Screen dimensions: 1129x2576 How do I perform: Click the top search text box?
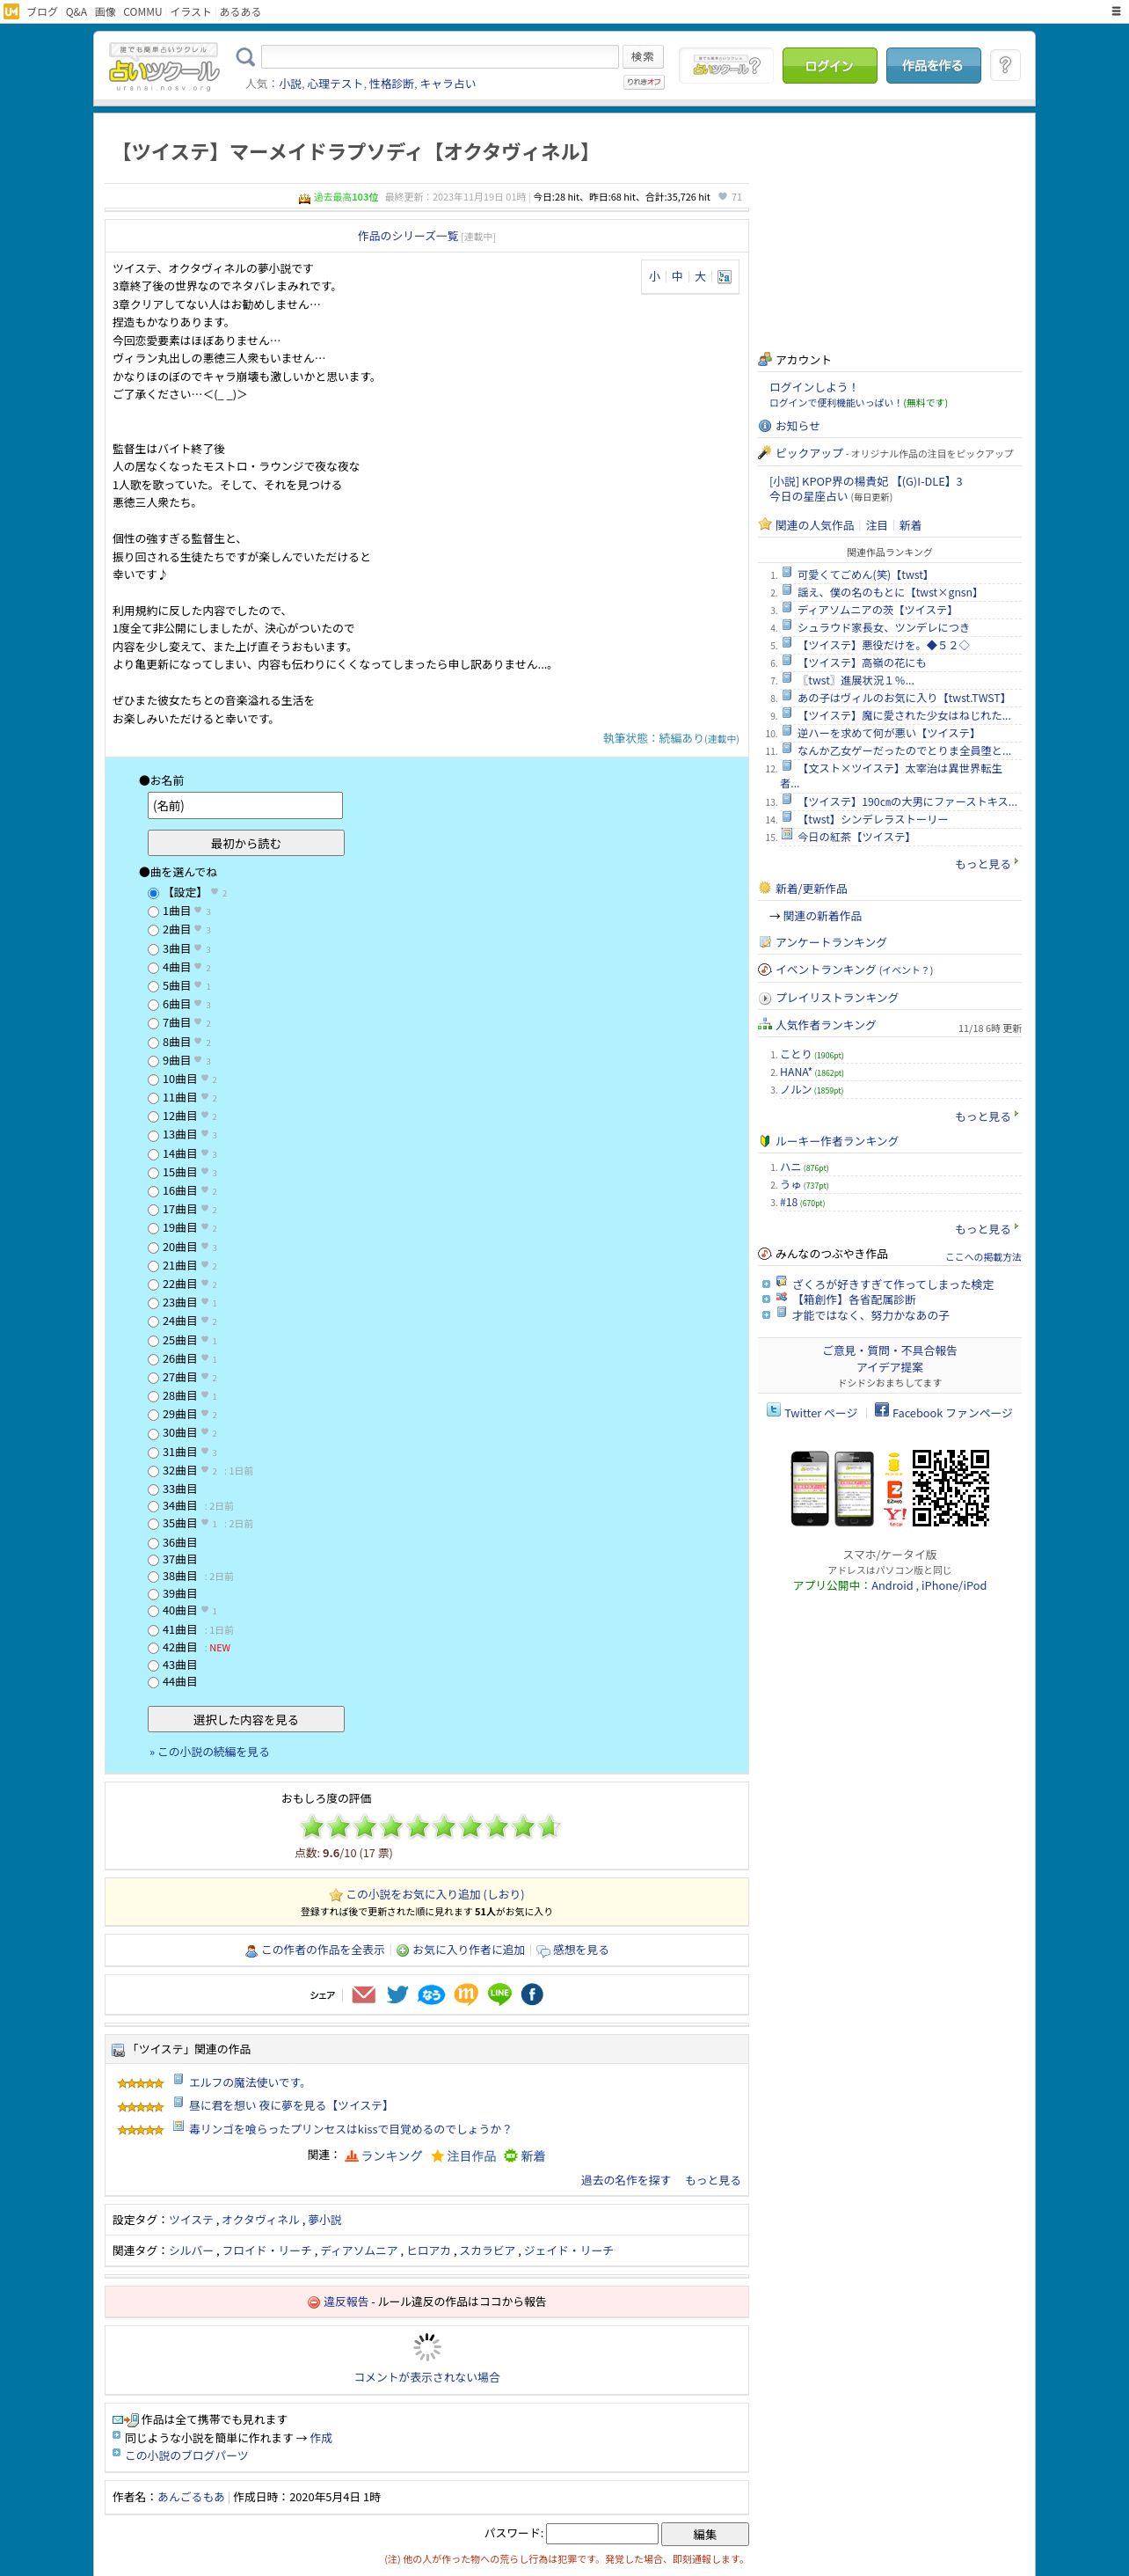coord(440,57)
